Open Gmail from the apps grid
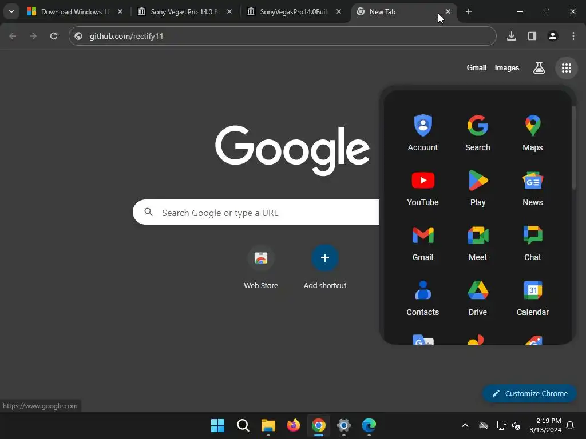Image resolution: width=586 pixels, height=439 pixels. point(423,242)
